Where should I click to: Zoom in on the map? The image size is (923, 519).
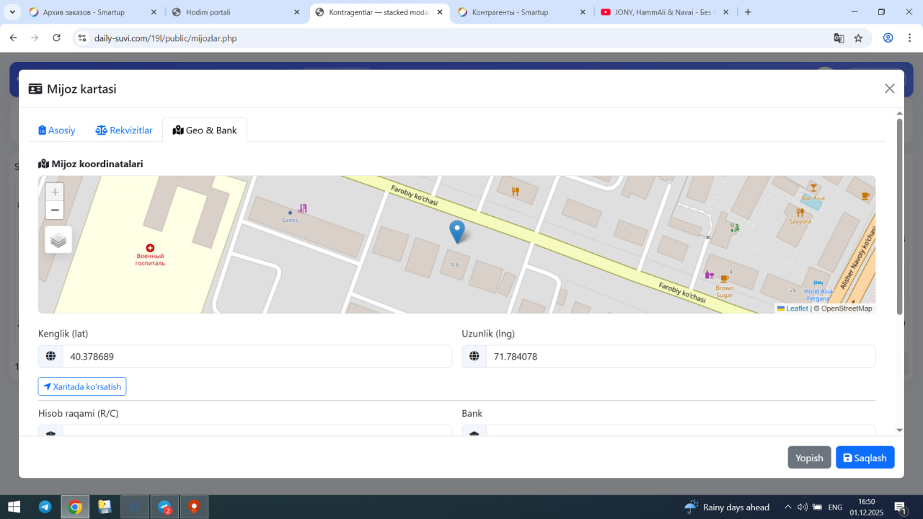[55, 192]
